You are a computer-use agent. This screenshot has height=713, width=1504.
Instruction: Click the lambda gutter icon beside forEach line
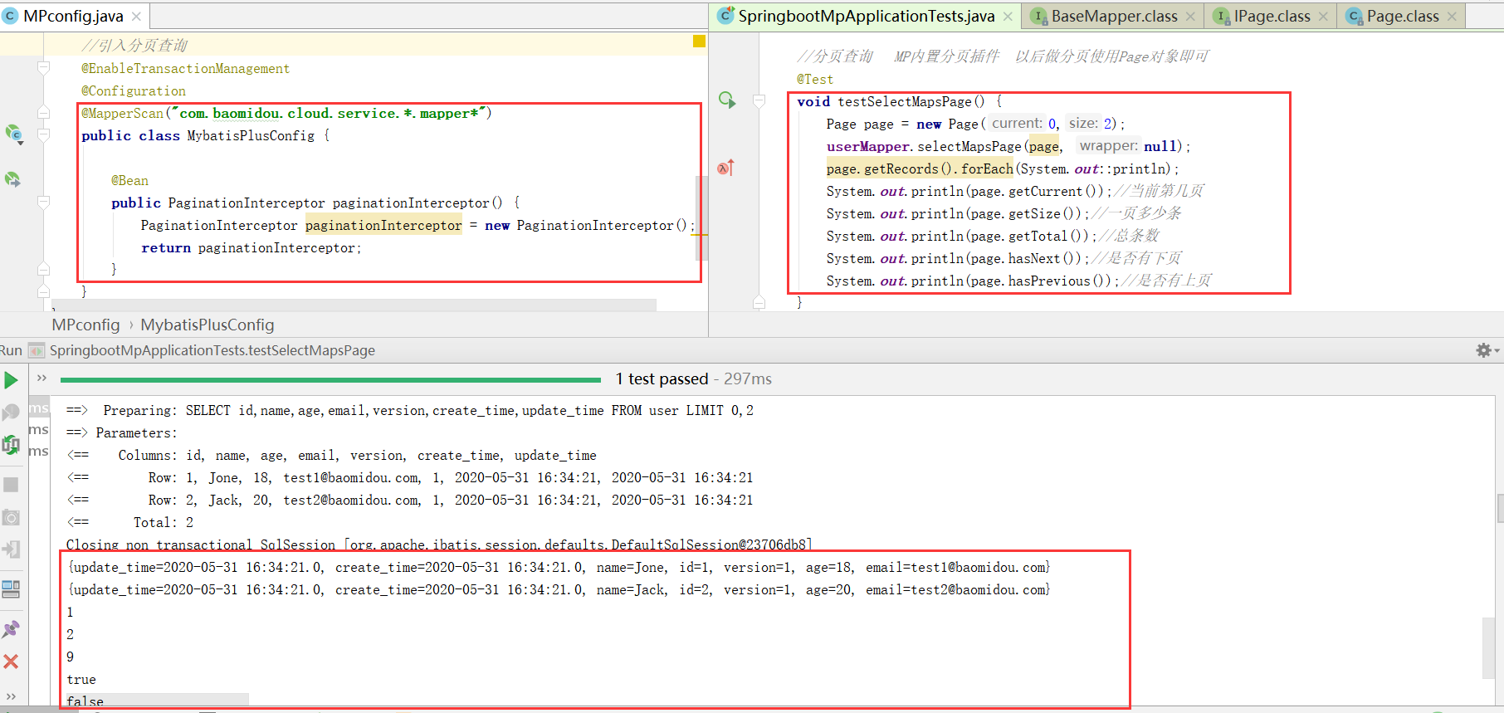(725, 168)
